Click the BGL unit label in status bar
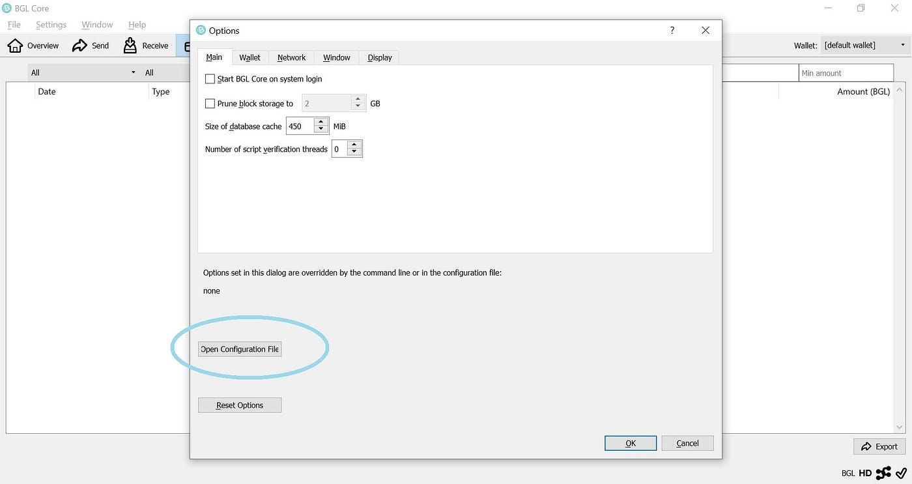Viewport: 912px width, 484px height. click(848, 473)
